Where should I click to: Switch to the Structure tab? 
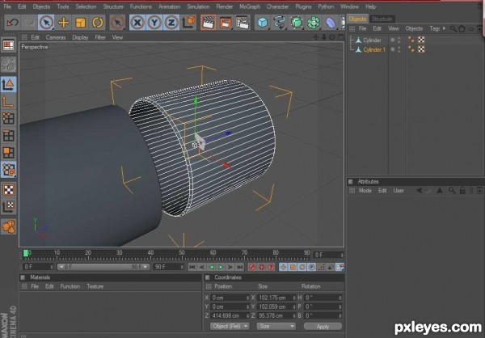pos(382,19)
